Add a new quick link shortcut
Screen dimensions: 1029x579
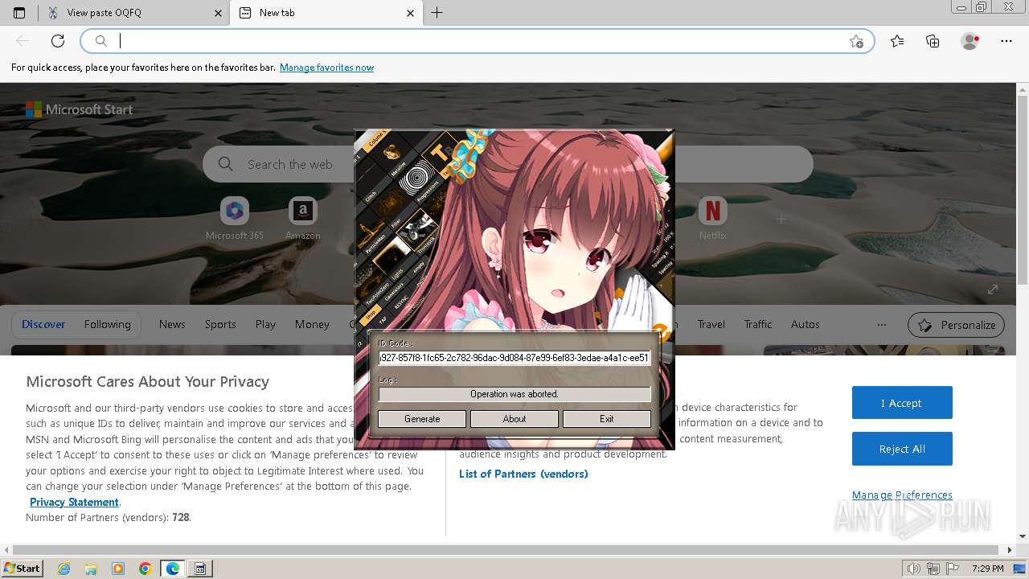[x=781, y=219]
